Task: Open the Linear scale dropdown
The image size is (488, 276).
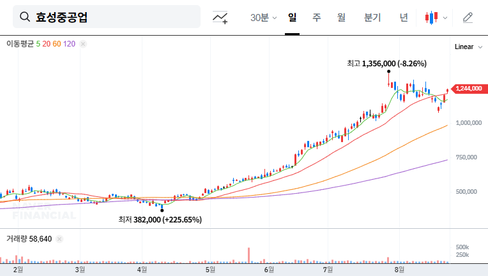Action: coord(468,47)
